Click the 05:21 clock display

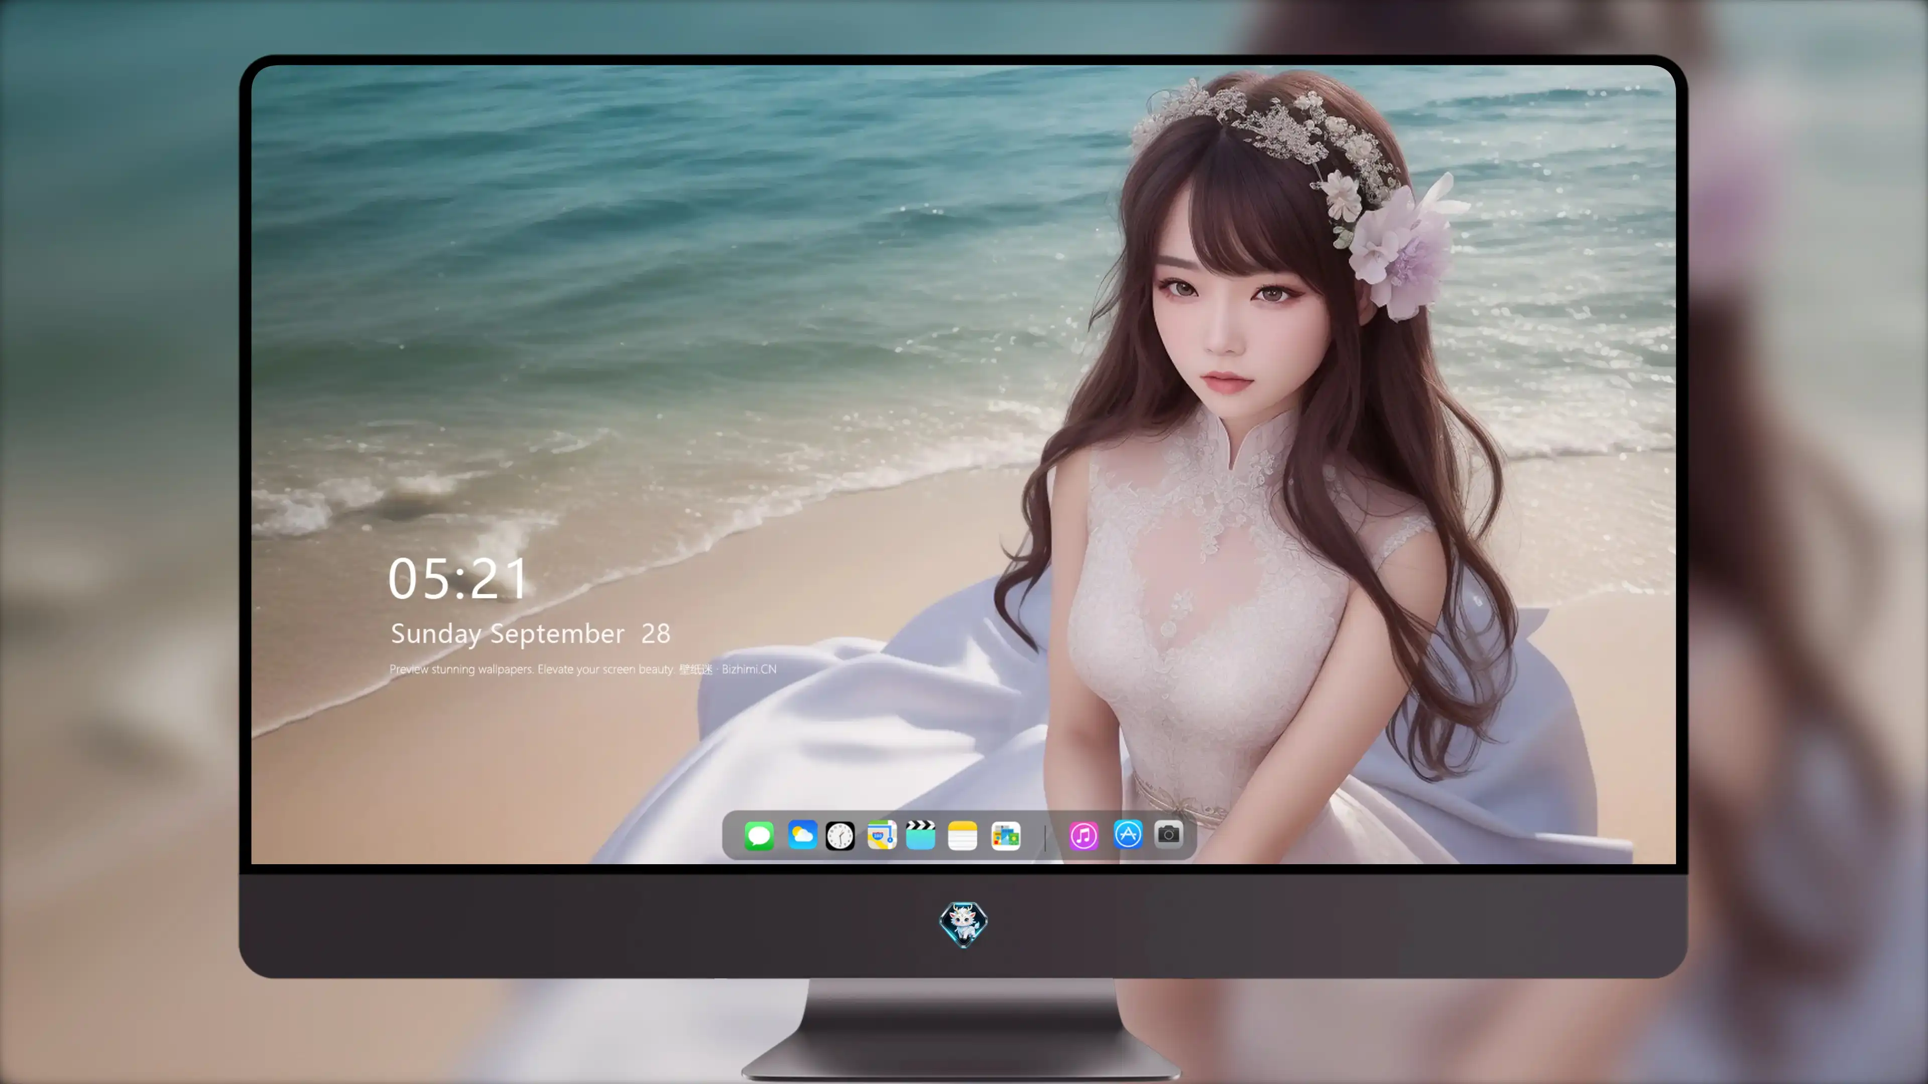[458, 579]
